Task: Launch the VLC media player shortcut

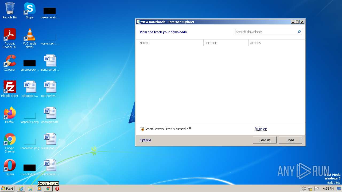Action: 29,38
